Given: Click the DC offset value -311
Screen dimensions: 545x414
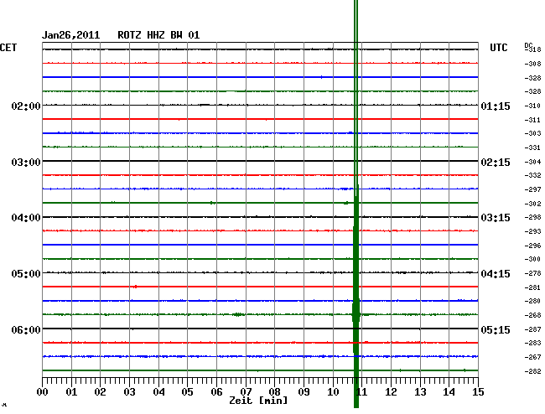Looking at the screenshot, I should click(532, 120).
